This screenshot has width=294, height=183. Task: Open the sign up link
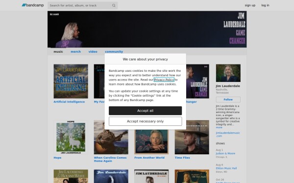click(x=250, y=5)
